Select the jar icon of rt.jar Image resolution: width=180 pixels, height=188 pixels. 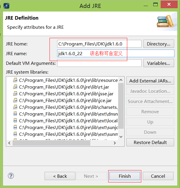[15, 87]
